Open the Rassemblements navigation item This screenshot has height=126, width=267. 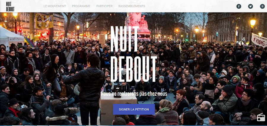(132, 6)
